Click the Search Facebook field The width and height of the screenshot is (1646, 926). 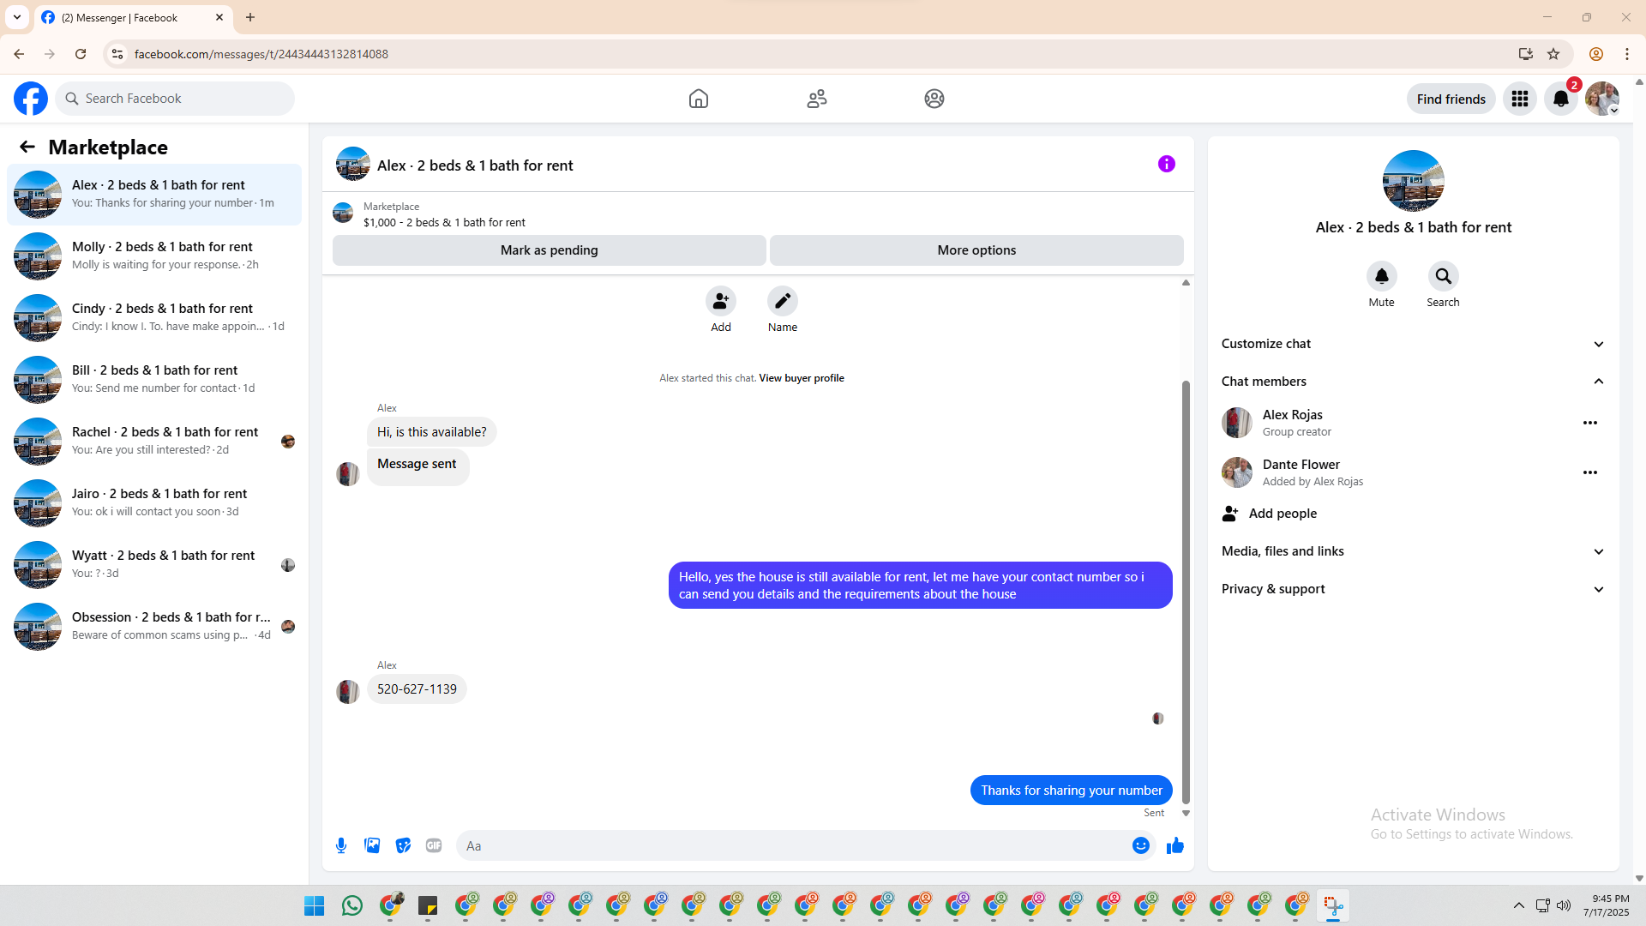[x=176, y=99]
